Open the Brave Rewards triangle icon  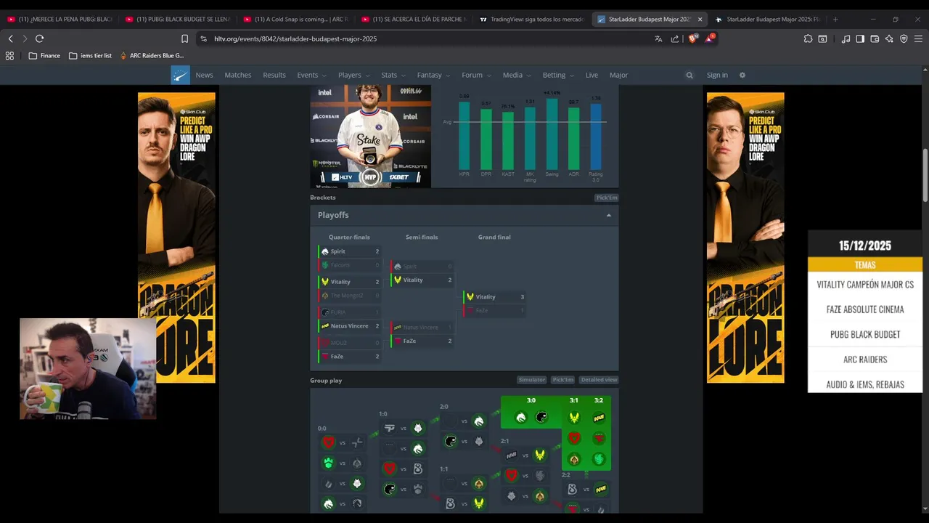click(711, 38)
